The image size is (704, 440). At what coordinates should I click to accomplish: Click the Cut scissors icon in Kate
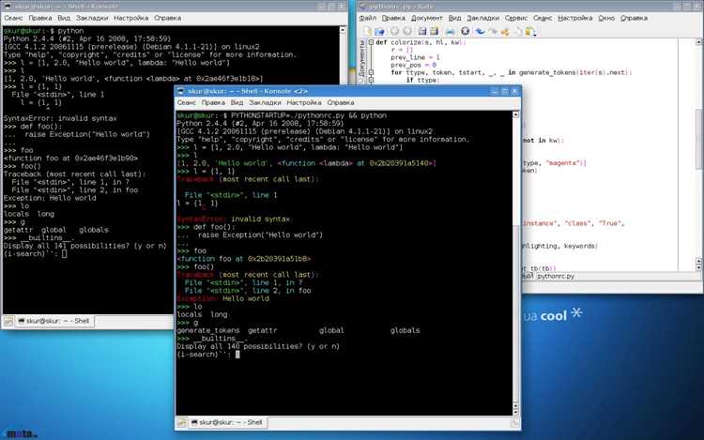[505, 31]
